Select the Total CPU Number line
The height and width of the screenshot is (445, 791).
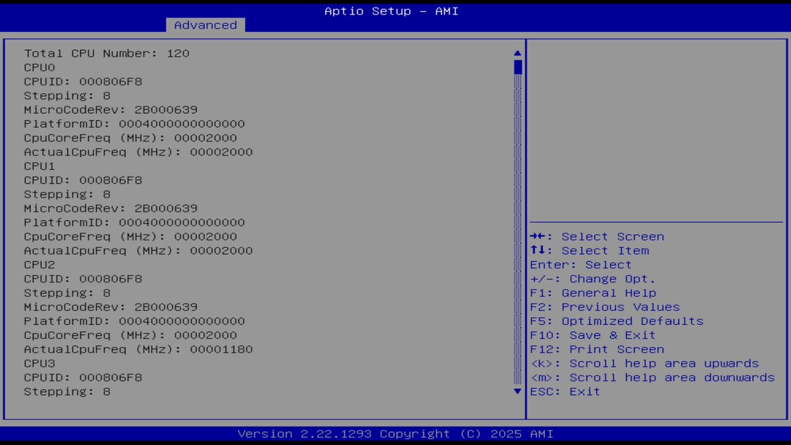click(106, 53)
